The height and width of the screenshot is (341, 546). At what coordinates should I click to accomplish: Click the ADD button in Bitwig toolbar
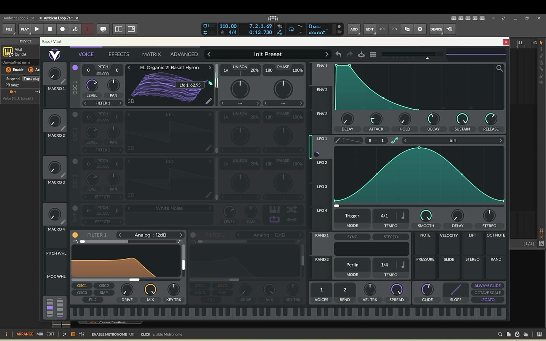tap(354, 29)
